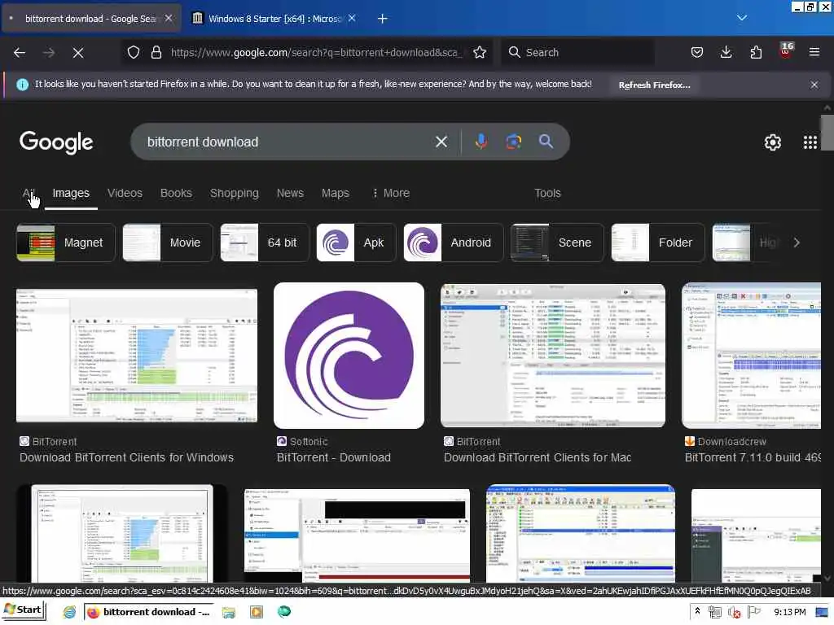The height and width of the screenshot is (625, 834).
Task: Expand the More search categories menu
Action: [391, 193]
